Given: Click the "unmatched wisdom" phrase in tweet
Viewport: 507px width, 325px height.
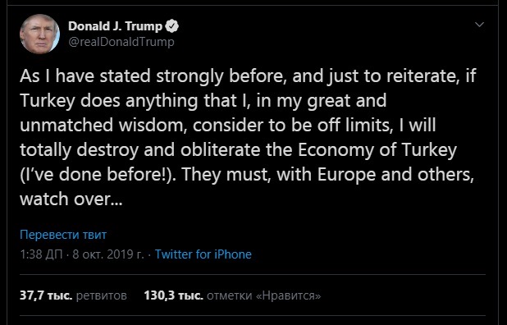Looking at the screenshot, I should tap(103, 125).
